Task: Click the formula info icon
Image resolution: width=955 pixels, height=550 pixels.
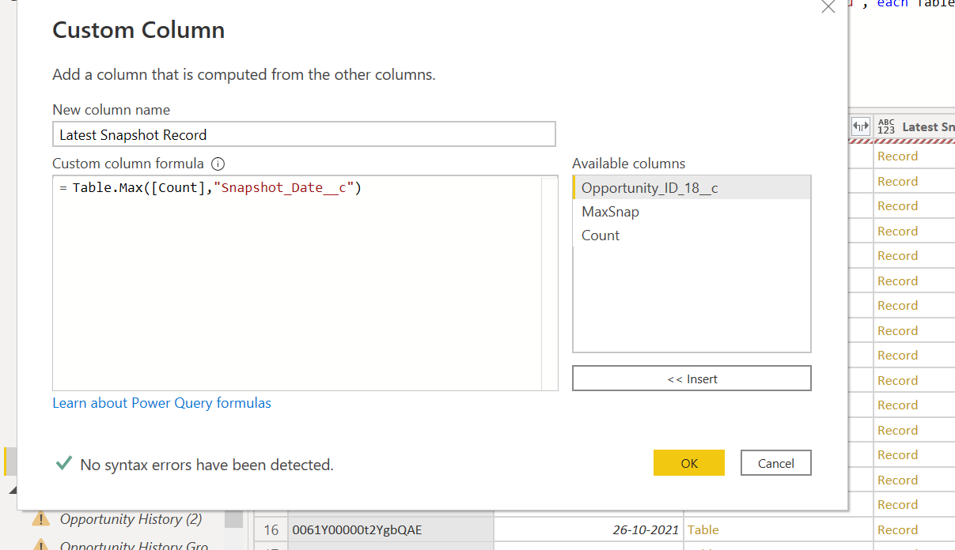Action: tap(218, 164)
